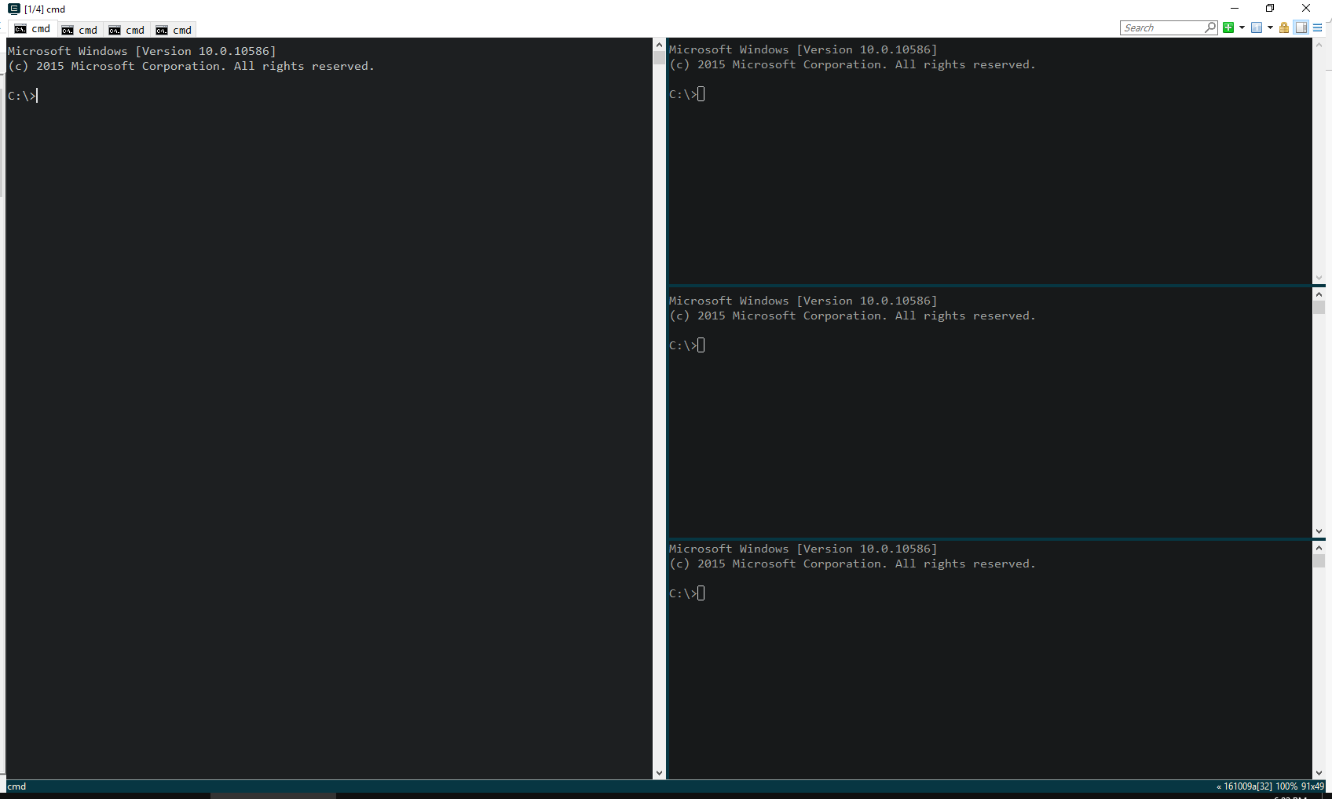Click the « chevron in the status bar
1332x799 pixels.
point(1219,786)
